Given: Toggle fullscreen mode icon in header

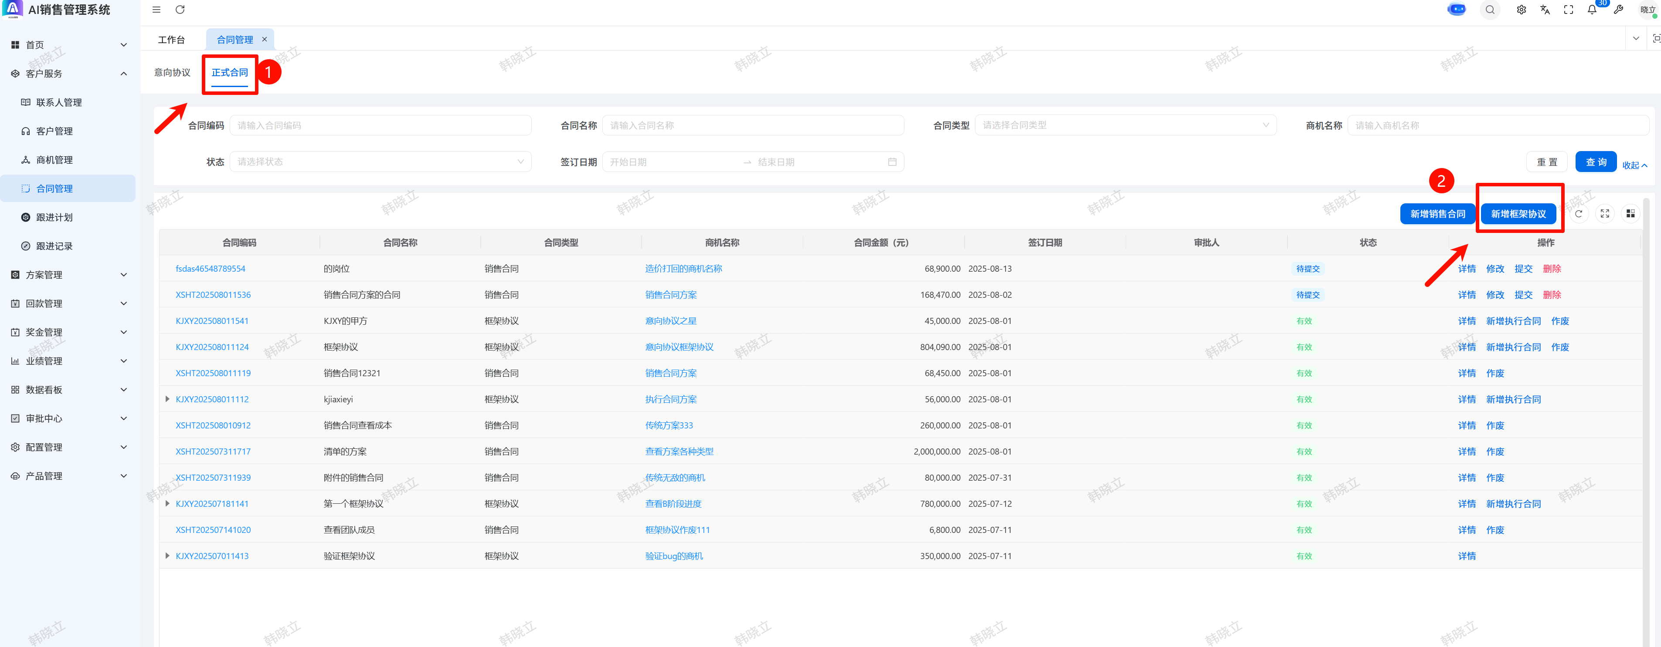Looking at the screenshot, I should pyautogui.click(x=1568, y=10).
